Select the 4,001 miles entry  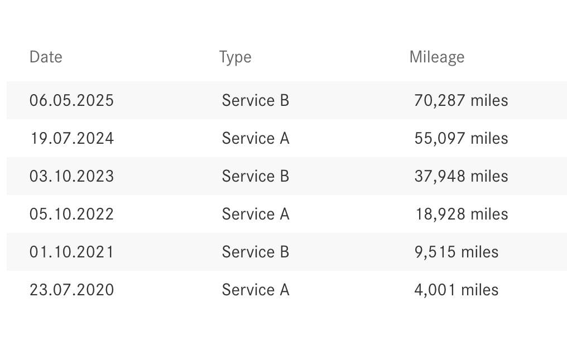coord(456,290)
